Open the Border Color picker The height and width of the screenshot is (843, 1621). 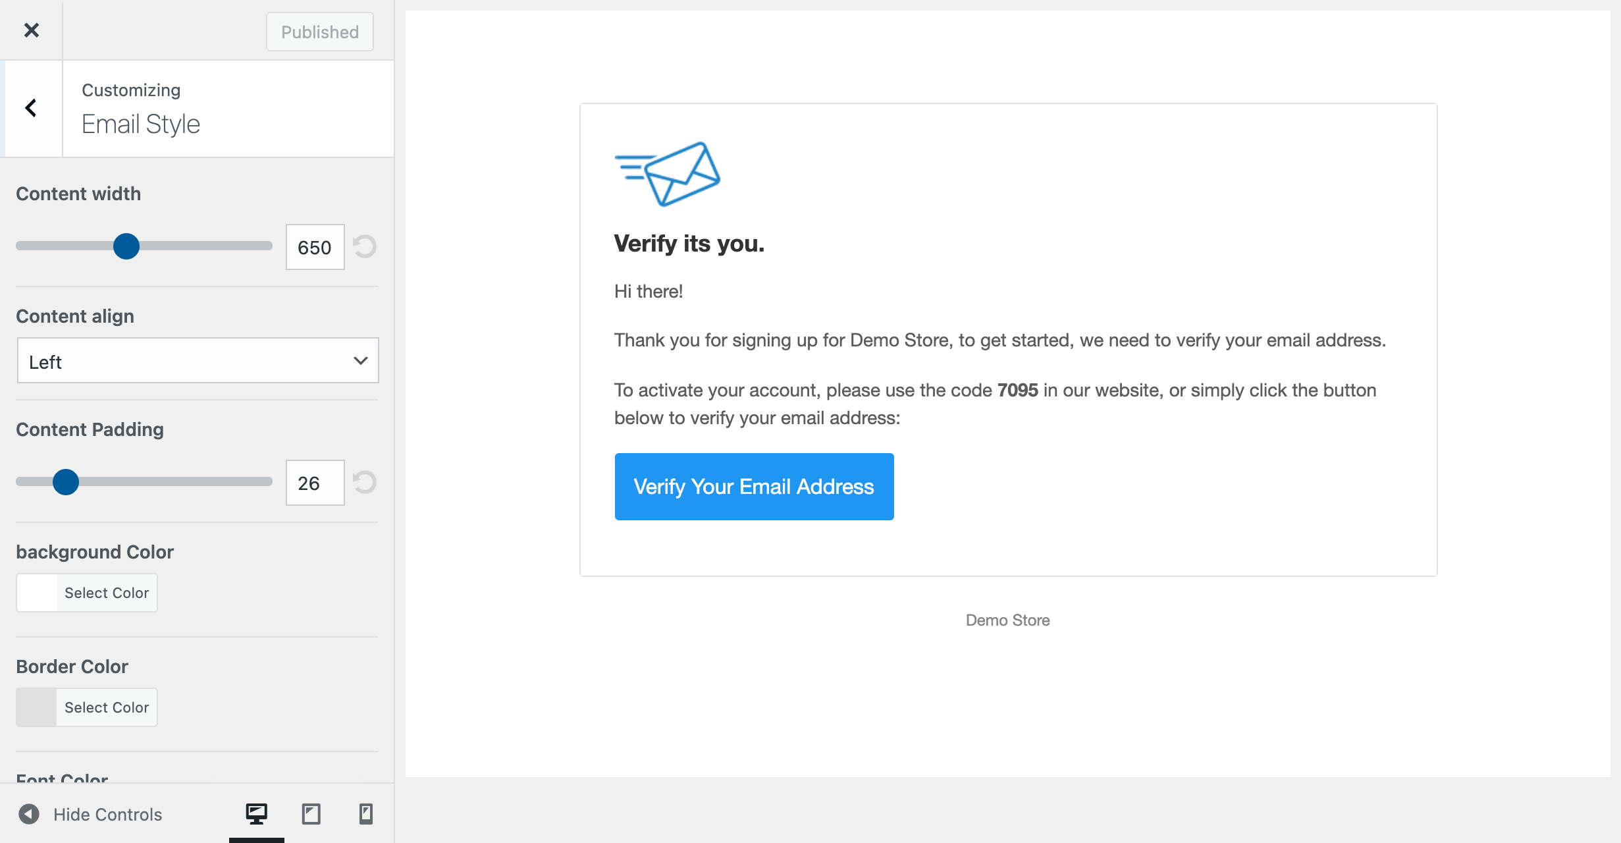click(x=86, y=707)
